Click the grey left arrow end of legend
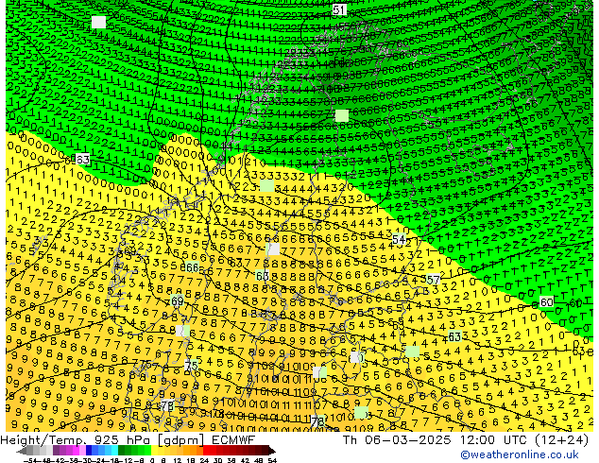Image resolution: width=599 pixels, height=463 pixels. (x=21, y=451)
